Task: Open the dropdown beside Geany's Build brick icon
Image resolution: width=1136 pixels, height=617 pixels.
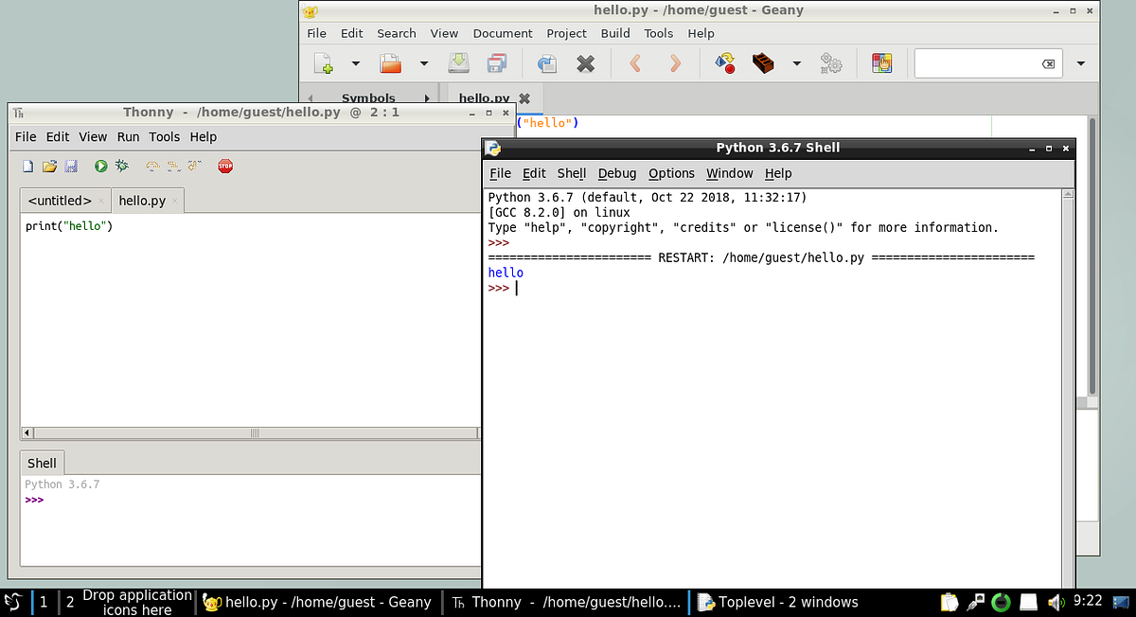Action: click(796, 63)
